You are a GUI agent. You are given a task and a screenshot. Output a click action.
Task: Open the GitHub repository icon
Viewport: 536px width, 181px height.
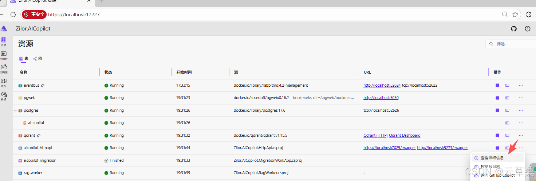[514, 29]
